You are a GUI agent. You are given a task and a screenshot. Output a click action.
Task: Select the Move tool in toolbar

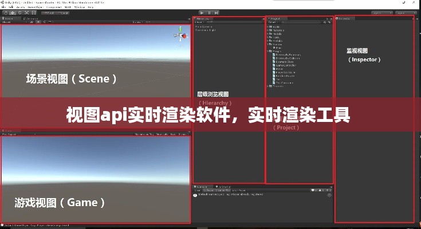coord(11,13)
